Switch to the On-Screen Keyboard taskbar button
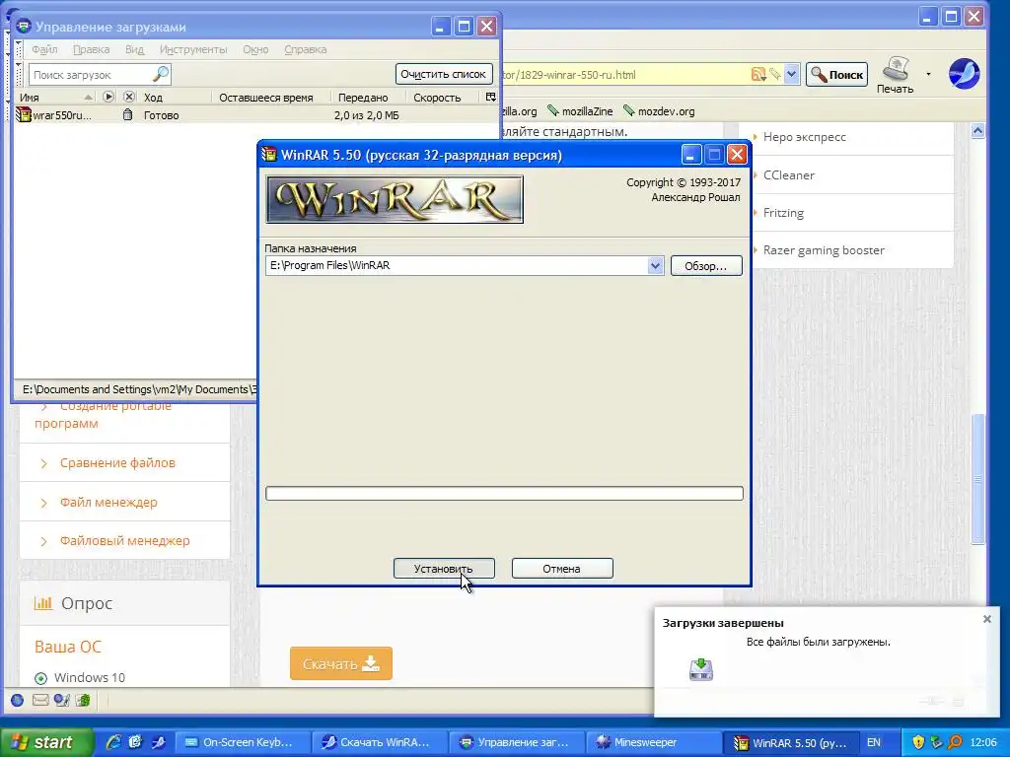 243,742
